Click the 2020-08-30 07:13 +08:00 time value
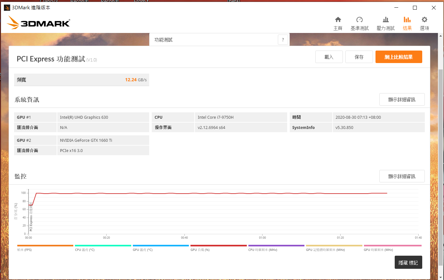The height and width of the screenshot is (280, 444). [x=358, y=117]
